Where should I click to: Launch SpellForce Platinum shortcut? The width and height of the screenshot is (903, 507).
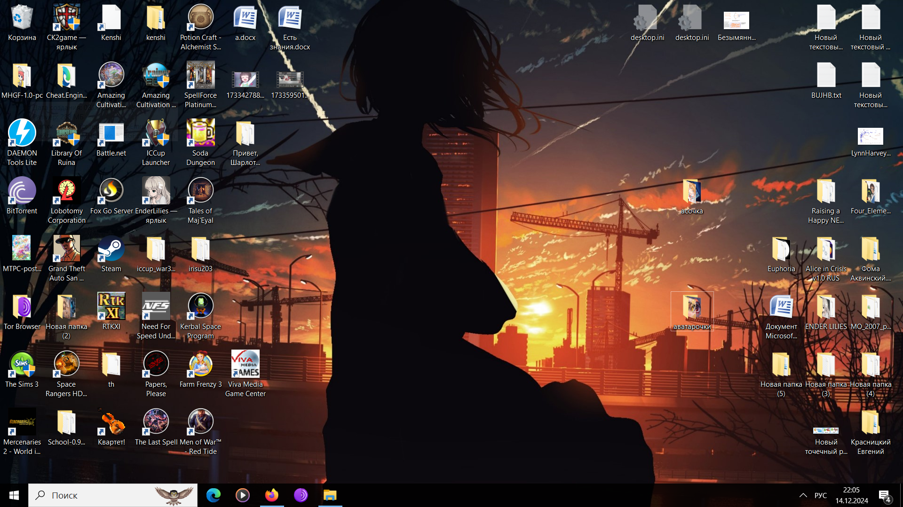tap(200, 85)
